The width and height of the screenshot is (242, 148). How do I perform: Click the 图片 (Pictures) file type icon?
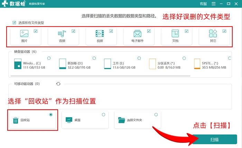(24, 34)
